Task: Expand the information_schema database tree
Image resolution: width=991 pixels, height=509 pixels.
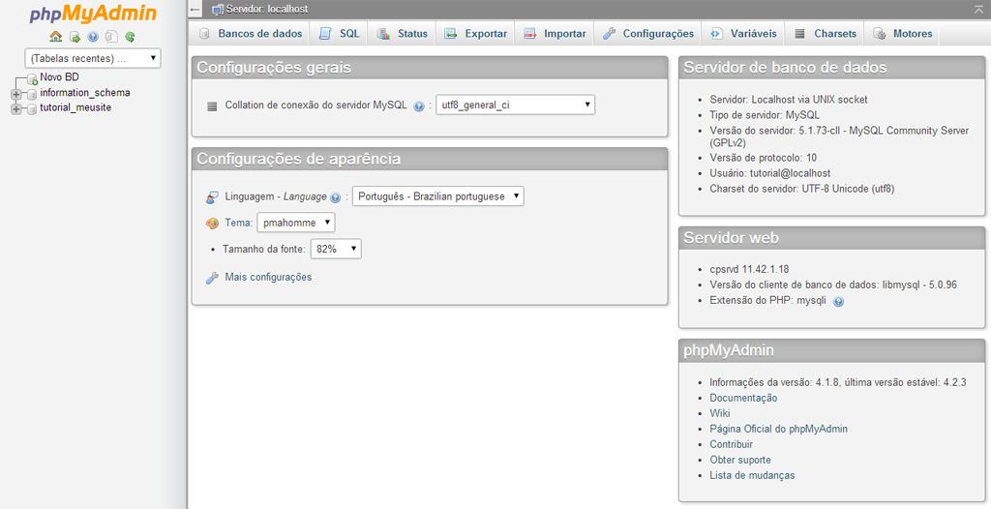Action: (x=16, y=94)
